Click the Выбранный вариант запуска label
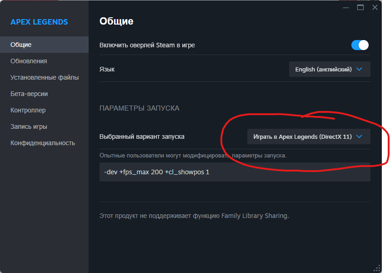 142,136
